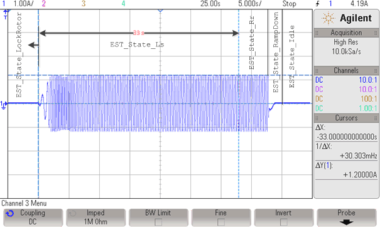The width and height of the screenshot is (380, 227).
Task: Click the Channel 3 Menu title
Action: 24,203
